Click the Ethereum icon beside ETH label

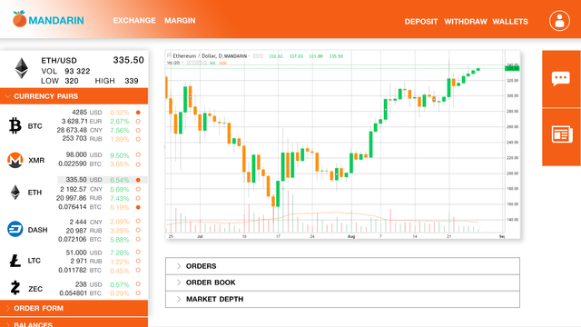pyautogui.click(x=15, y=192)
